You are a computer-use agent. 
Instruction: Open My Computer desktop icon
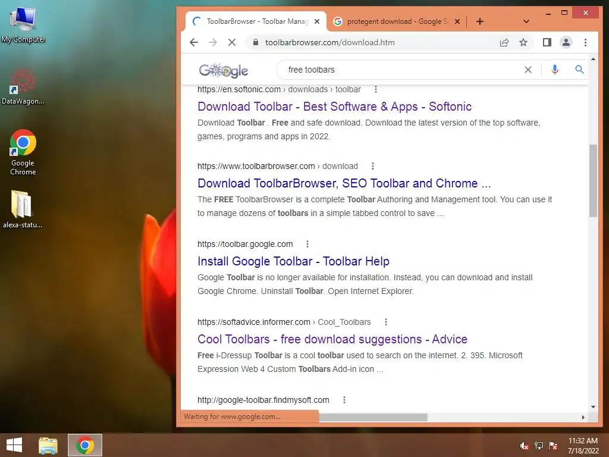point(23,25)
